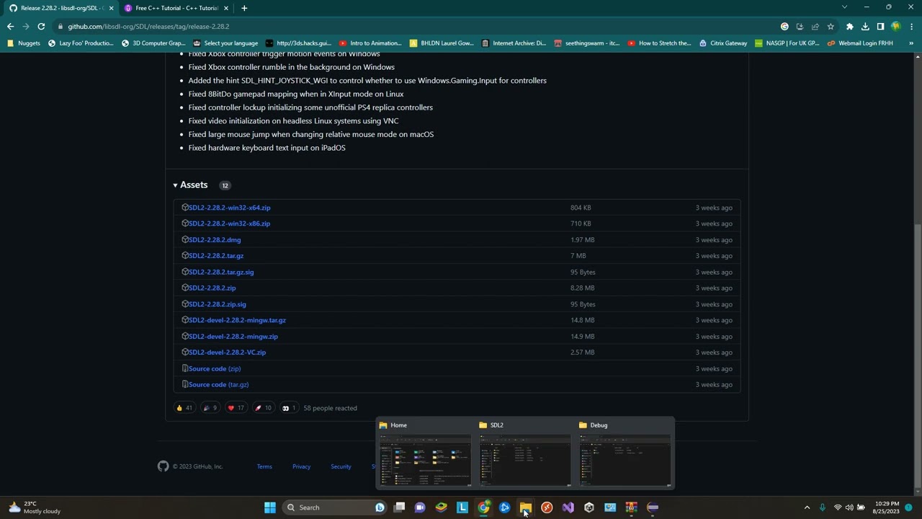Click the browser address bar URL

[x=148, y=27]
